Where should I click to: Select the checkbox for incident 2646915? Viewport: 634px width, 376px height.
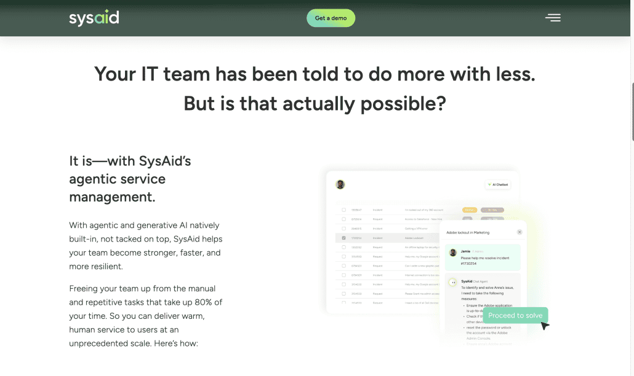pos(343,228)
